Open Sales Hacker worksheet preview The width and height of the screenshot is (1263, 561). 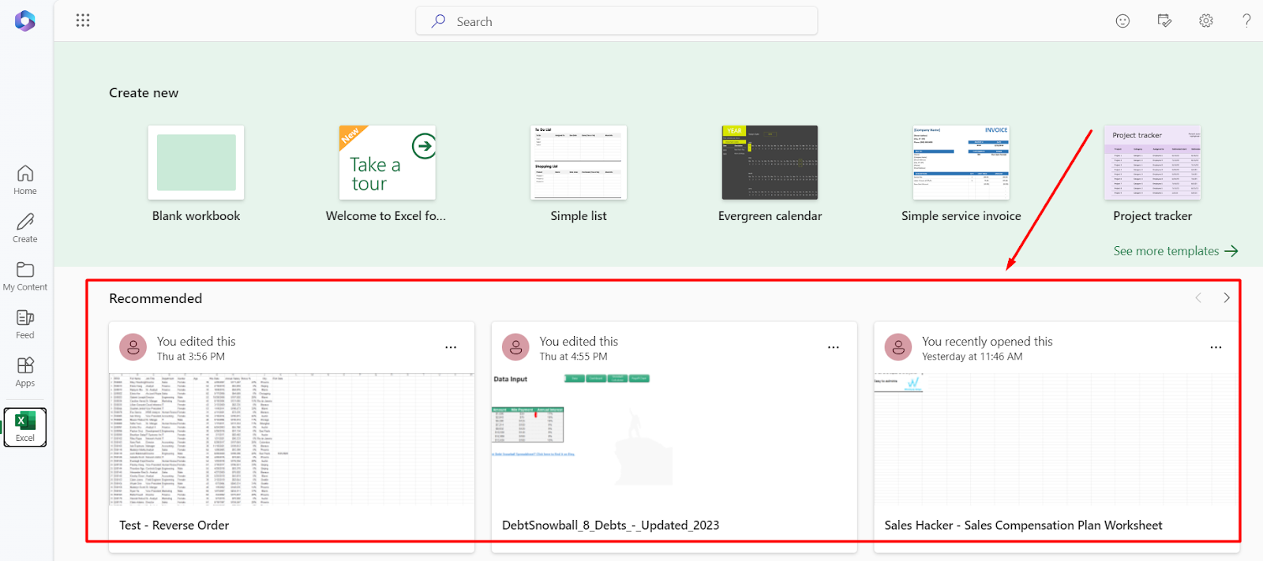coord(1056,439)
